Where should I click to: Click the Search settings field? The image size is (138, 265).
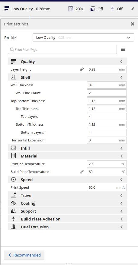pyautogui.click(x=62, y=50)
